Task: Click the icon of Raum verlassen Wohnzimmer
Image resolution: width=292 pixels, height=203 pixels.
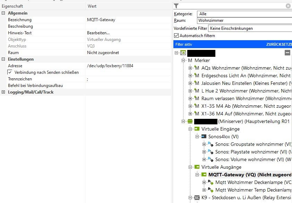Action: [197, 98]
